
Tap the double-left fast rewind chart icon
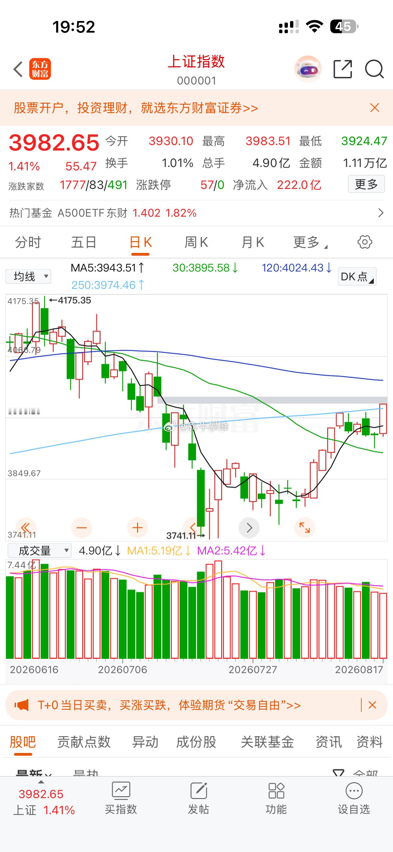click(x=26, y=527)
